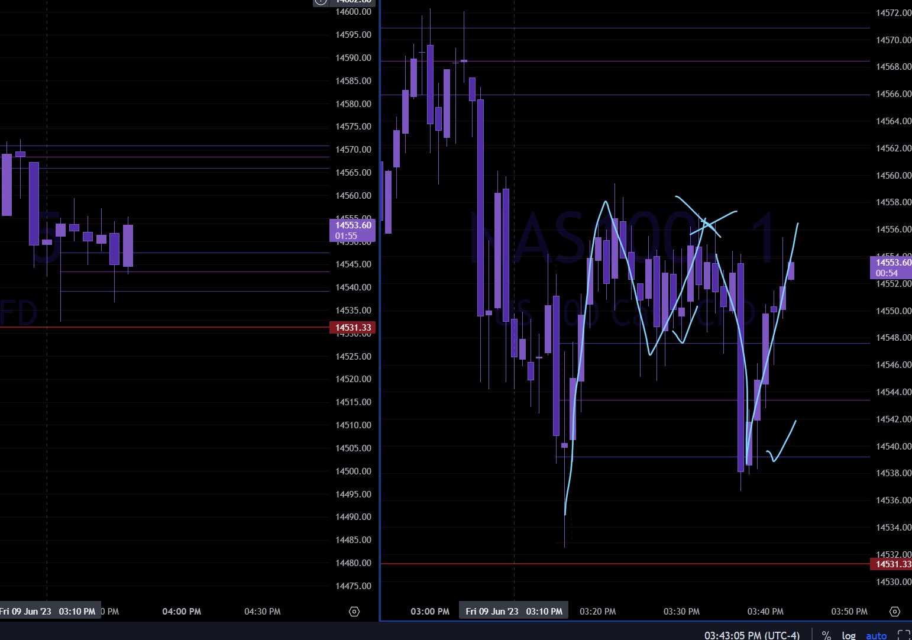This screenshot has height=640, width=912.
Task: Click the 14515.00 price scale value
Action: 353,402
